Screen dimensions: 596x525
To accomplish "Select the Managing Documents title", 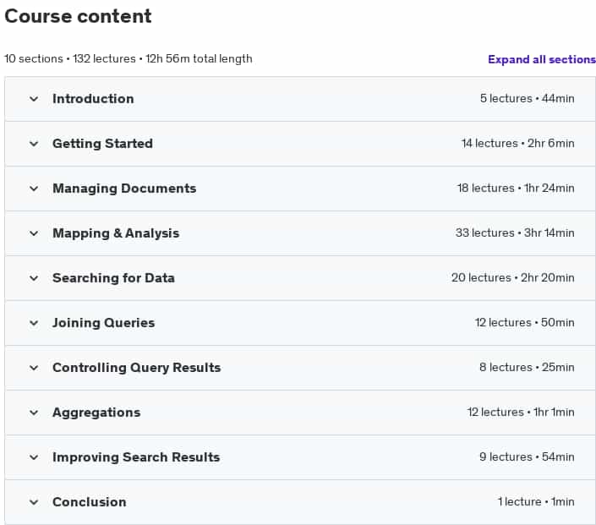I will coord(124,189).
